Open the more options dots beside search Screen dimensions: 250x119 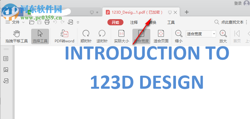[x=247, y=22]
